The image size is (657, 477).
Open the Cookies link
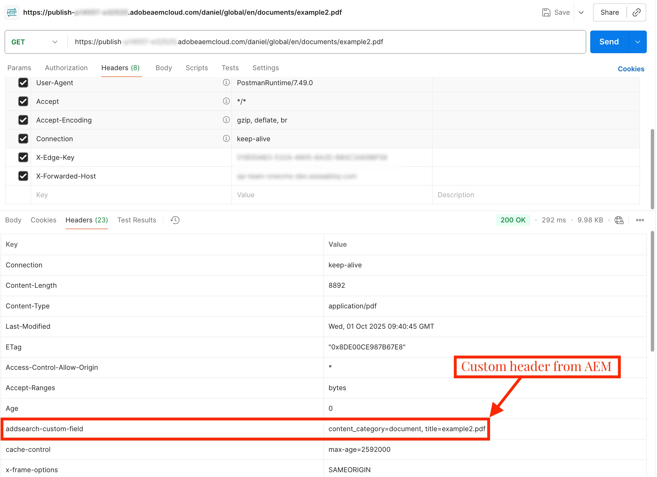[631, 69]
